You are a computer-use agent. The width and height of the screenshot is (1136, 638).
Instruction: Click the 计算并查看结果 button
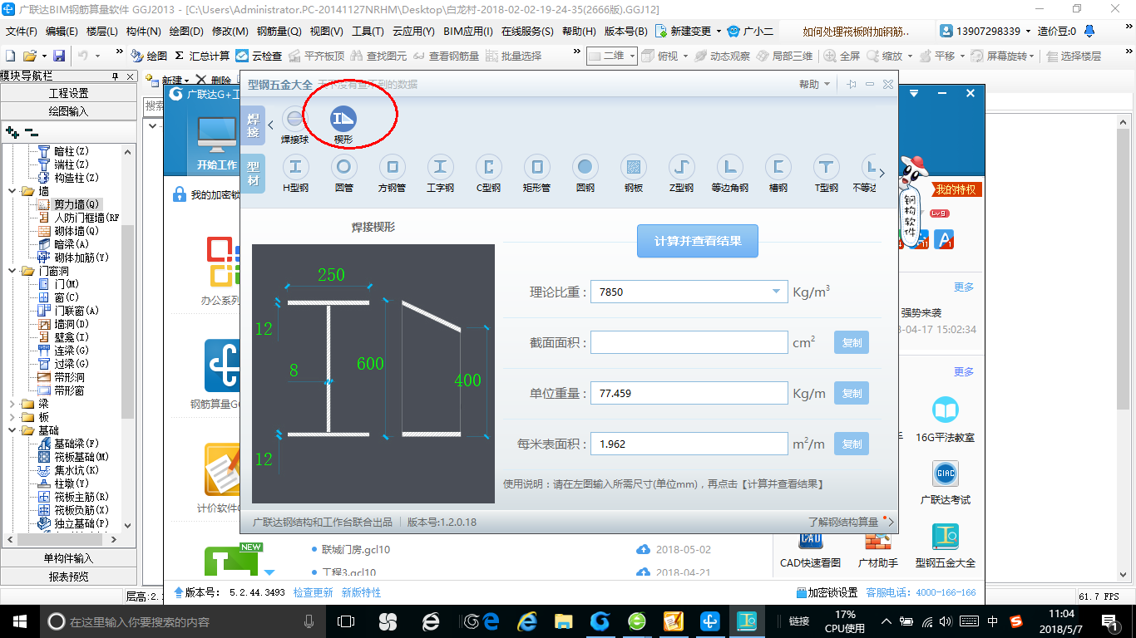(x=698, y=241)
